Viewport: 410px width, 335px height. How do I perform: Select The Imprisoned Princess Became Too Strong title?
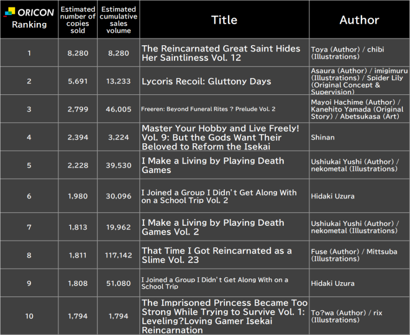pos(224,316)
